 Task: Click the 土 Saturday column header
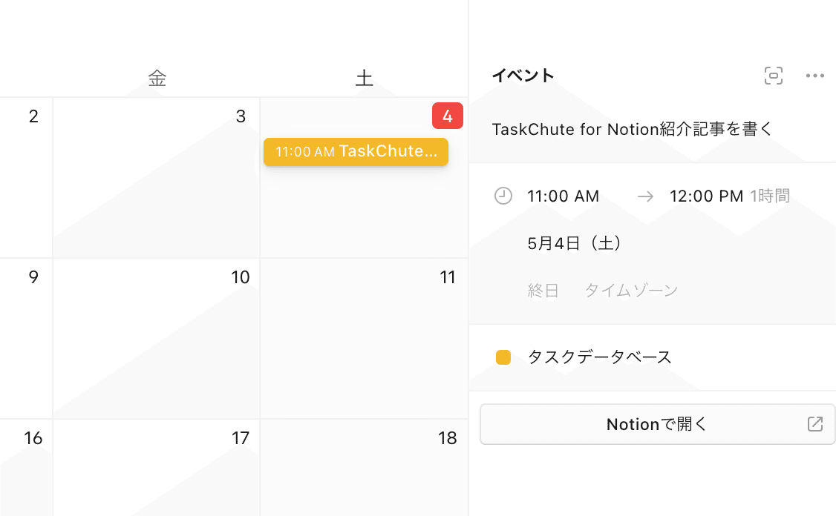tap(364, 79)
